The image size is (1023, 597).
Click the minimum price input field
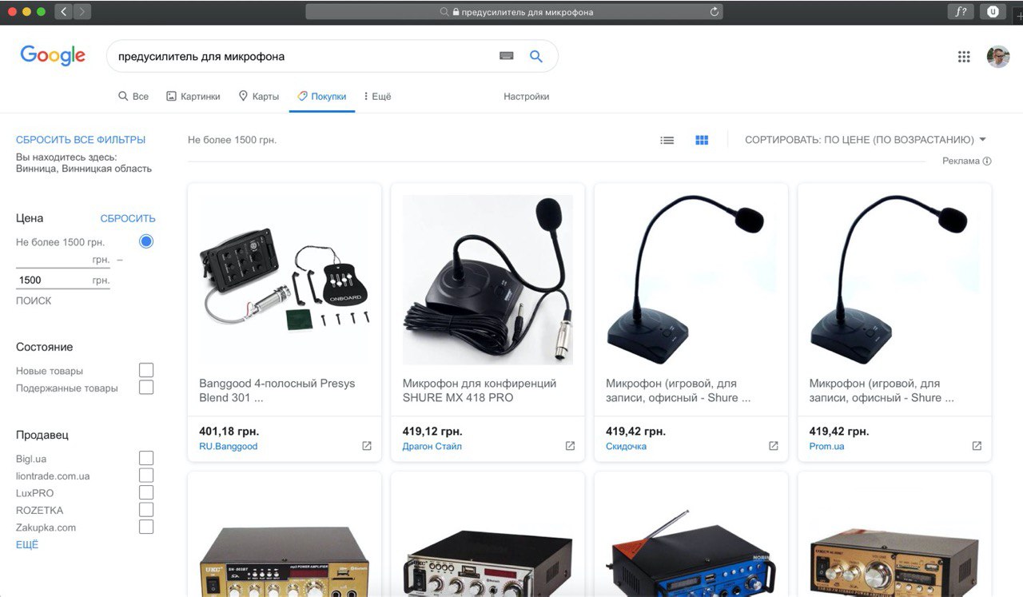tap(63, 261)
